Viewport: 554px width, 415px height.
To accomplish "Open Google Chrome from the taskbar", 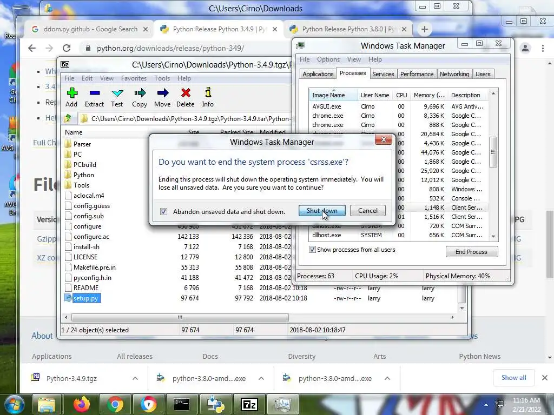I will pos(115,404).
